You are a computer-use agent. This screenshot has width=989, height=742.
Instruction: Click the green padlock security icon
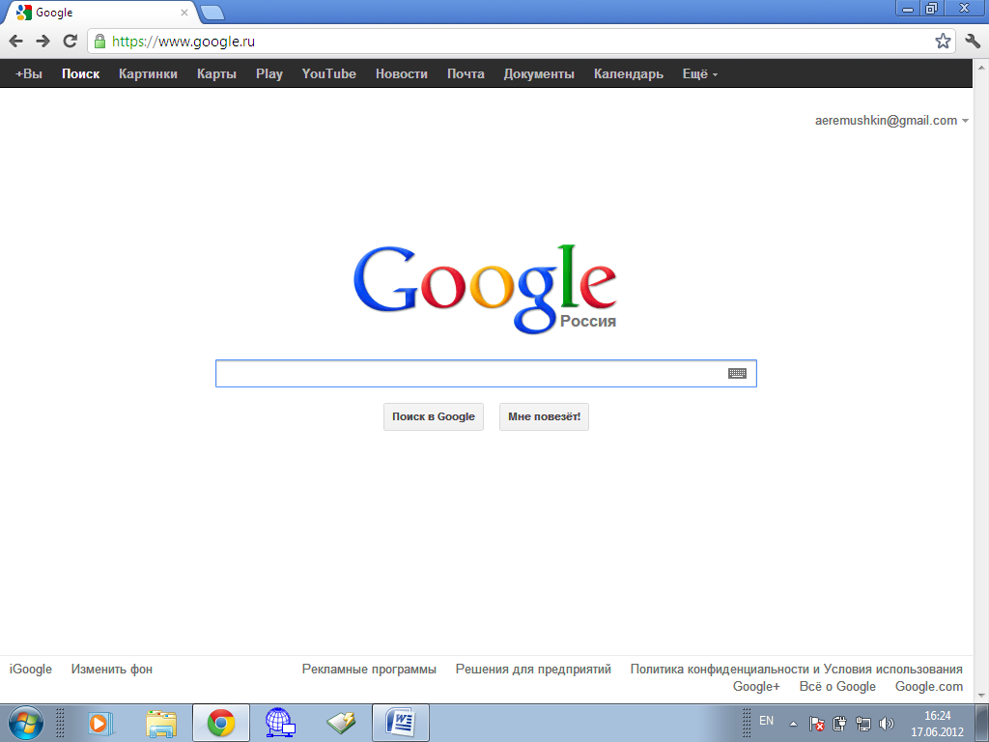(99, 42)
